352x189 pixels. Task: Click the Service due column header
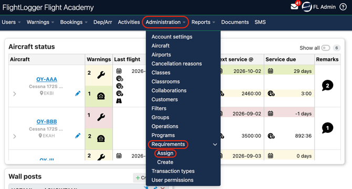coord(281,59)
